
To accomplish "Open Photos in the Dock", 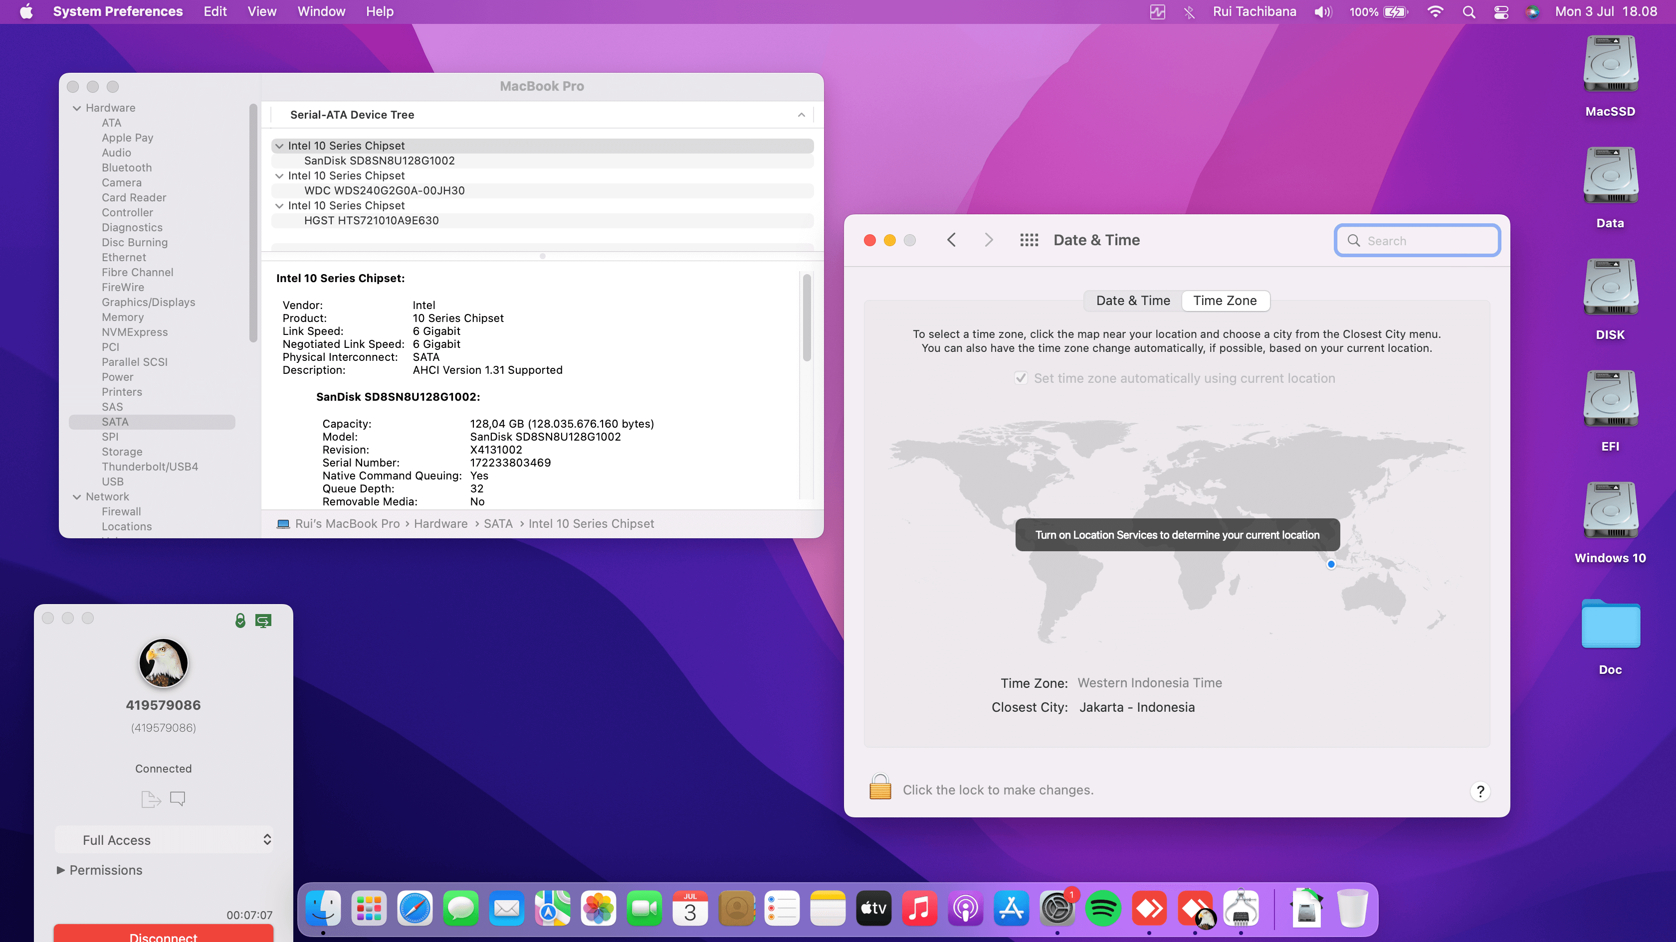I will [x=599, y=908].
